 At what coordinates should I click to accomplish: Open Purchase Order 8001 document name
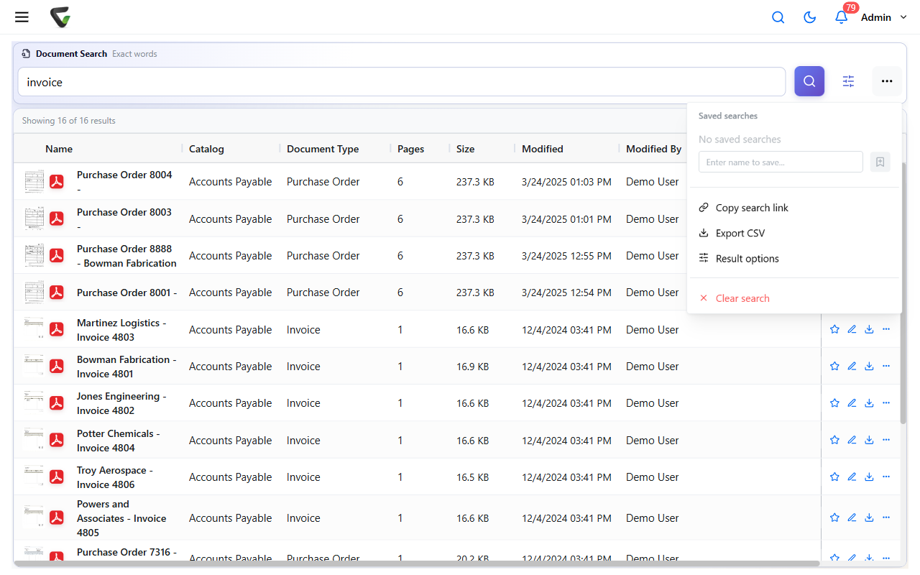tap(126, 293)
